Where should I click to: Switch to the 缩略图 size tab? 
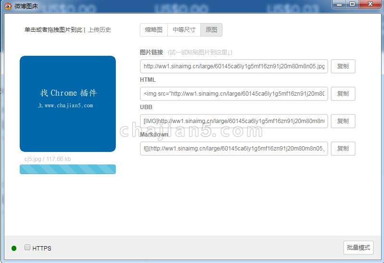click(x=154, y=30)
